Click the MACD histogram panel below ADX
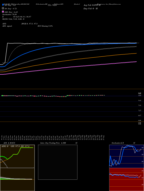Image resolution: width=144 pixels, height=191 pixels. (17, 179)
